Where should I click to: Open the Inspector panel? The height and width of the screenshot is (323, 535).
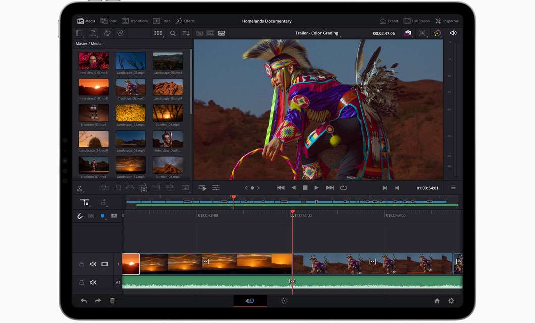(447, 21)
